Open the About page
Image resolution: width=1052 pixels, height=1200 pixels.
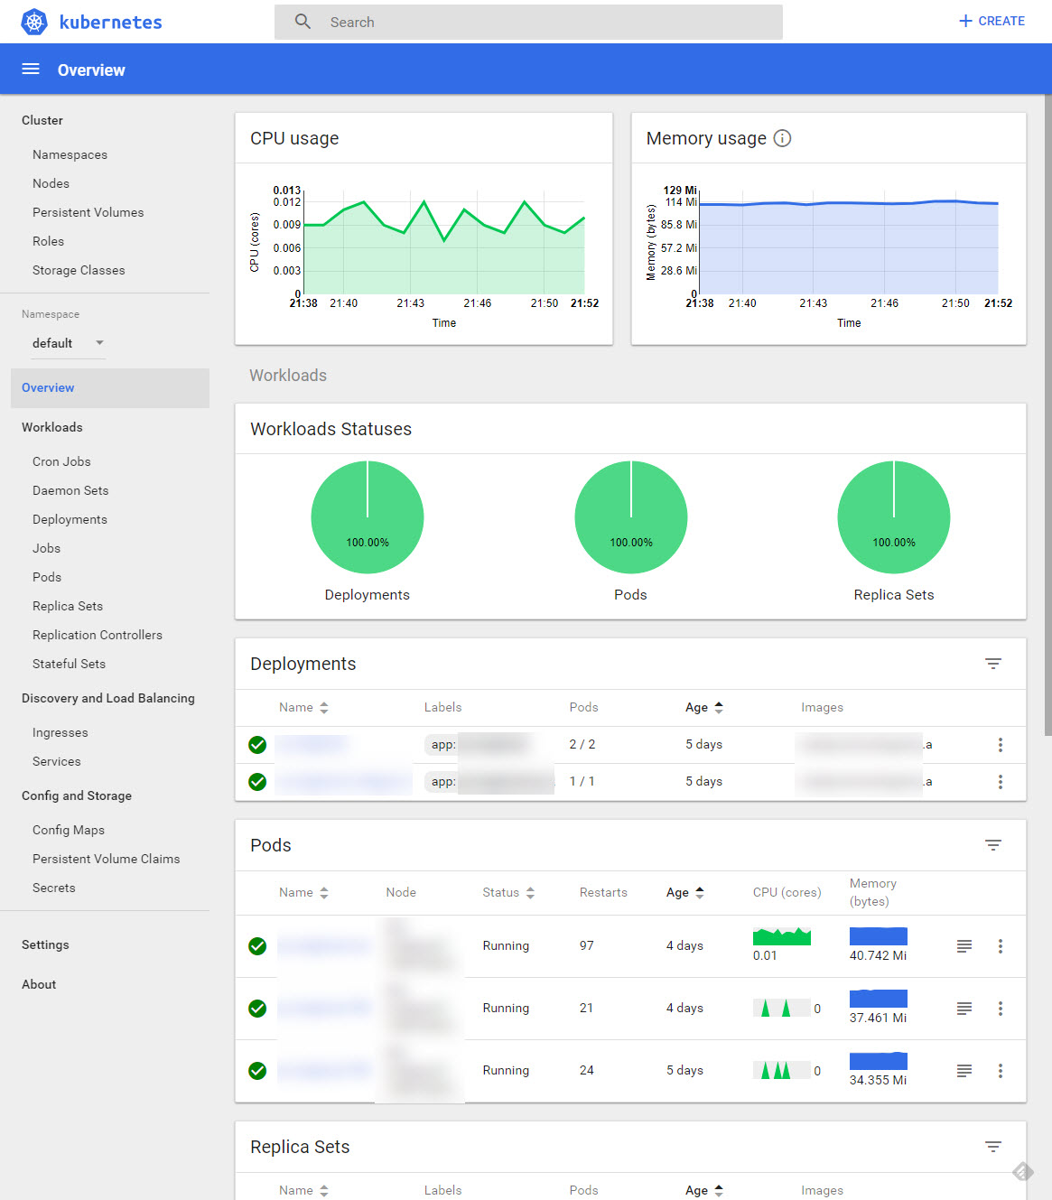(x=39, y=984)
